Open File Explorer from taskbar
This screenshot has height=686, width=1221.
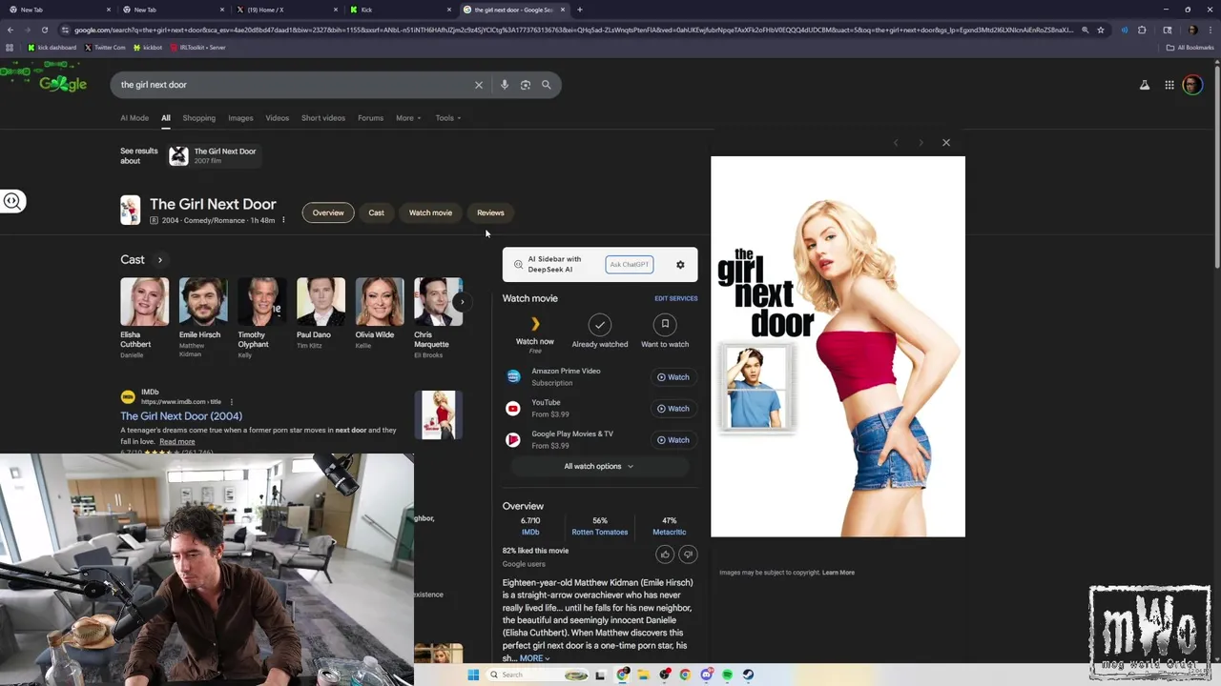(644, 675)
